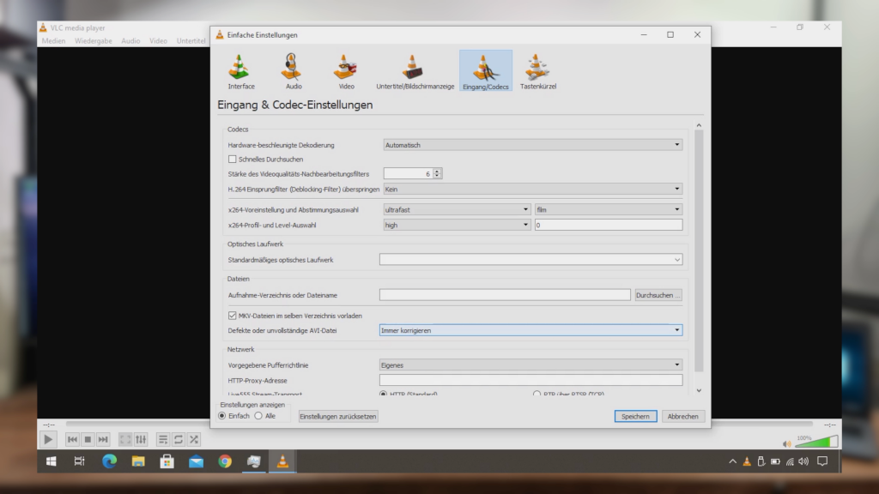The height and width of the screenshot is (494, 879).
Task: Expand the Vorgegebene Pufferrichtlinie dropdown
Action: click(x=530, y=365)
